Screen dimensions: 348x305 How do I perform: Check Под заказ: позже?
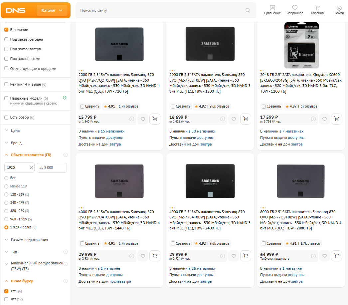(6, 59)
